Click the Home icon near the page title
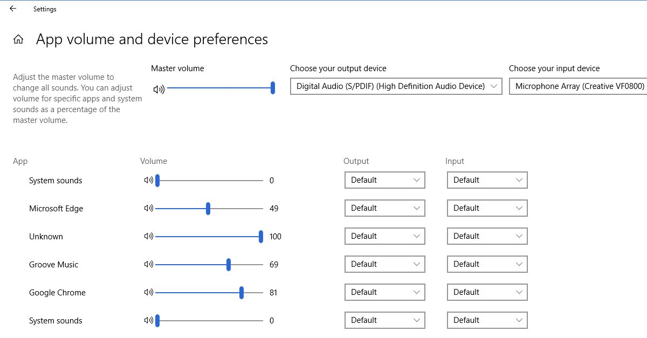 tap(18, 39)
